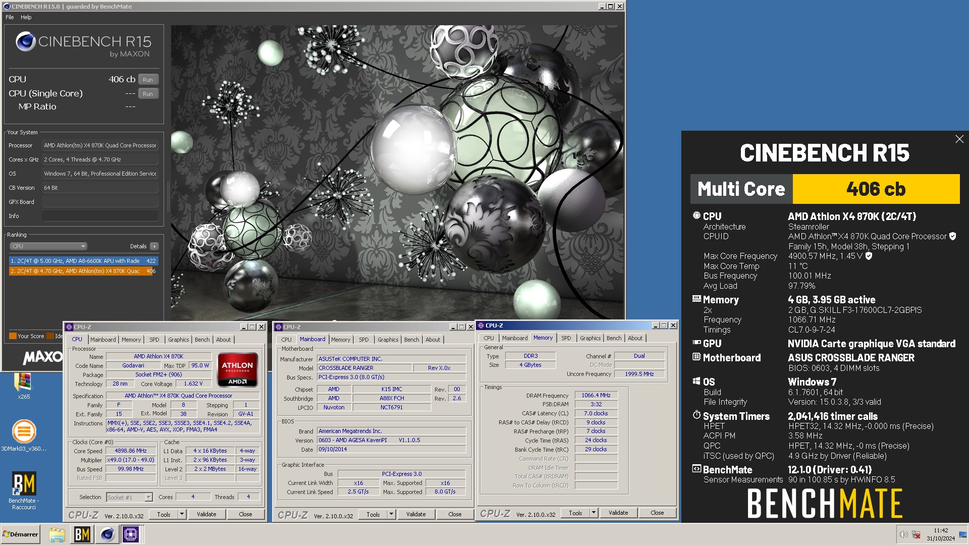The image size is (969, 545).
Task: Switch to Memory tab in CPU-Z Mainboard window
Action: [x=341, y=340]
